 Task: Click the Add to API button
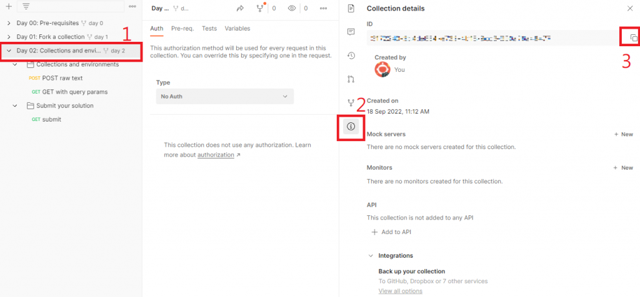[391, 232]
